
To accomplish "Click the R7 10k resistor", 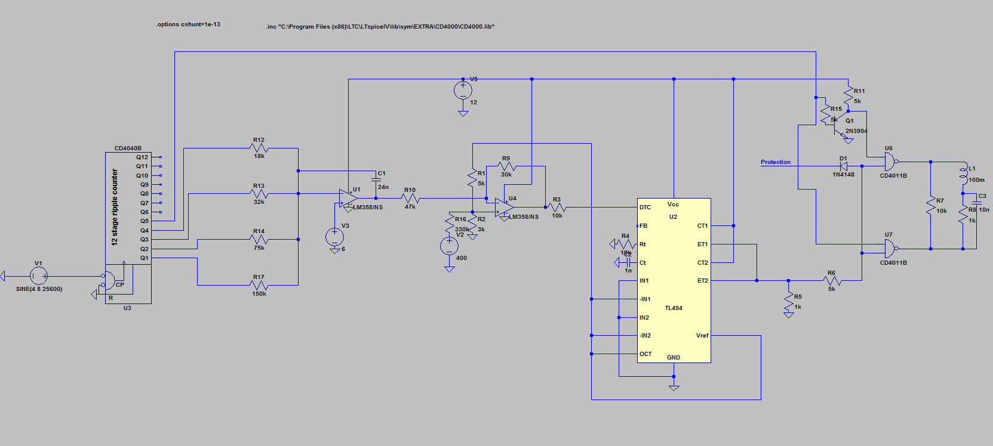I will coord(930,205).
